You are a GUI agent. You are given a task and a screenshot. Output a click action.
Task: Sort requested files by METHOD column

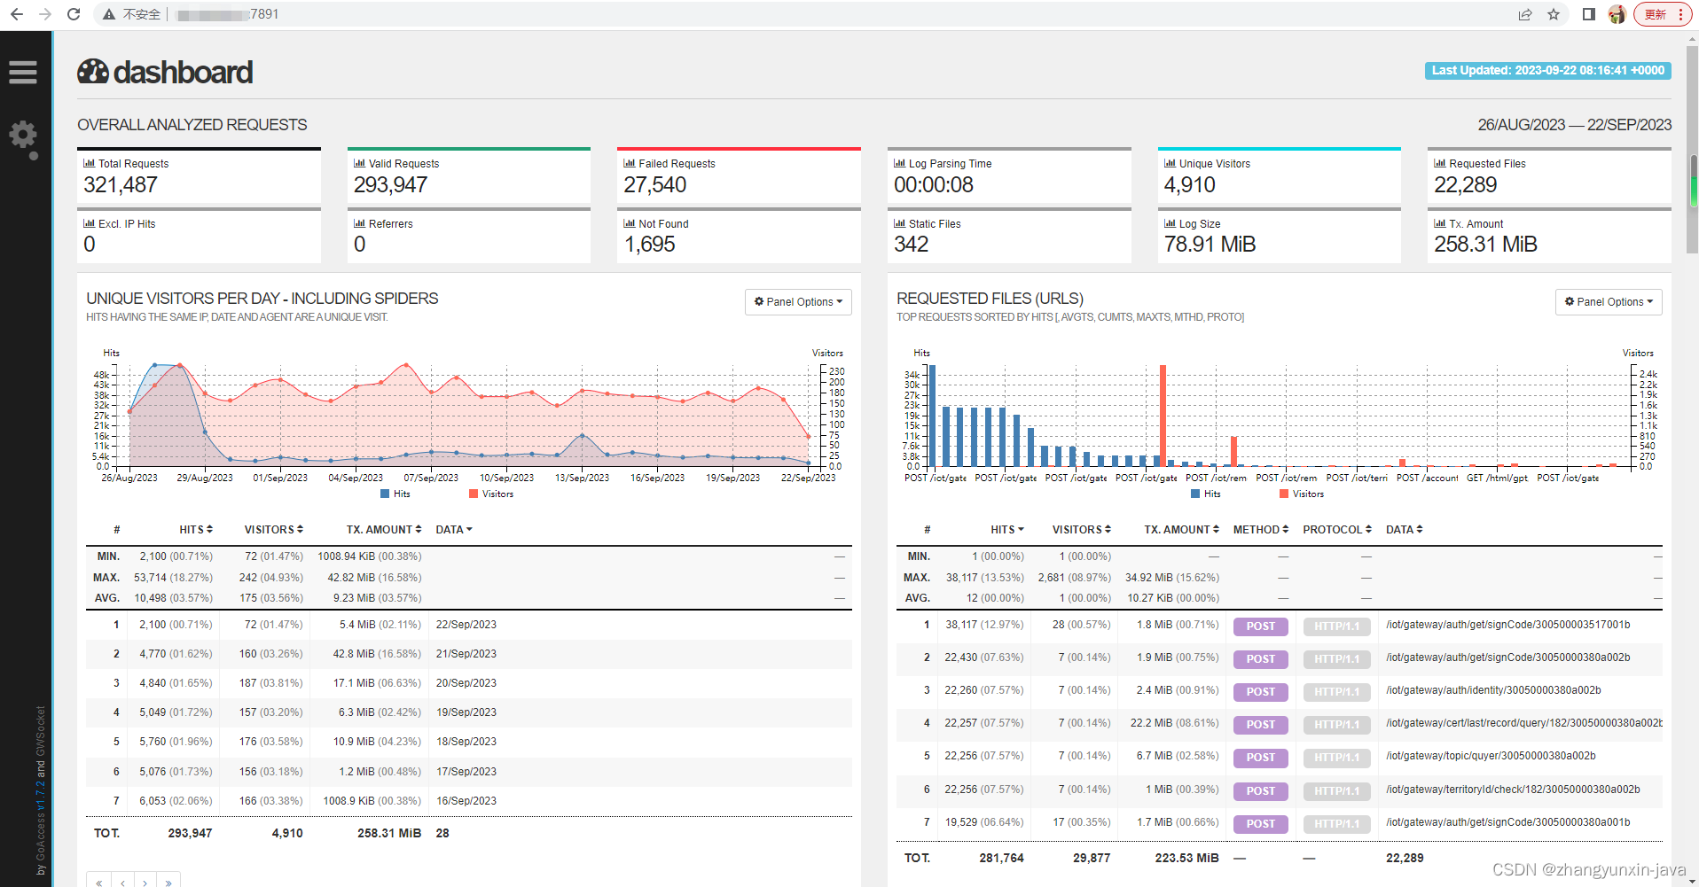(x=1261, y=530)
